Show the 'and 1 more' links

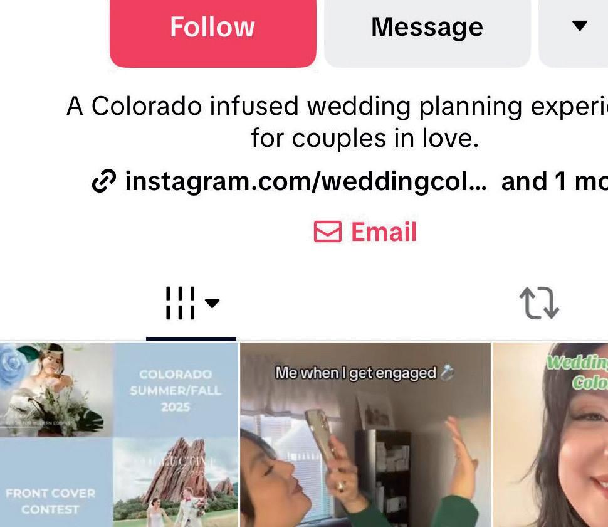(555, 181)
